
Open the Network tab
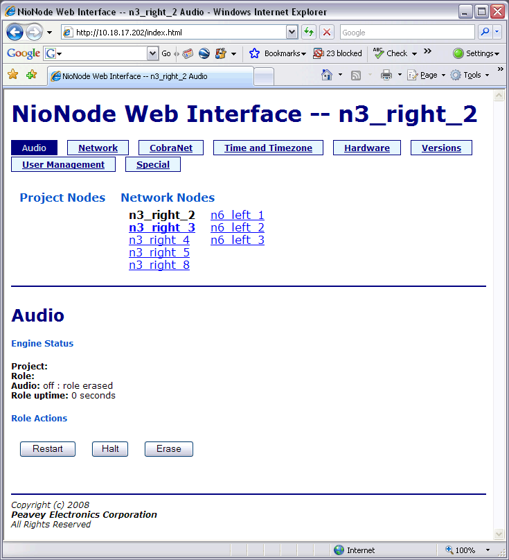click(98, 148)
